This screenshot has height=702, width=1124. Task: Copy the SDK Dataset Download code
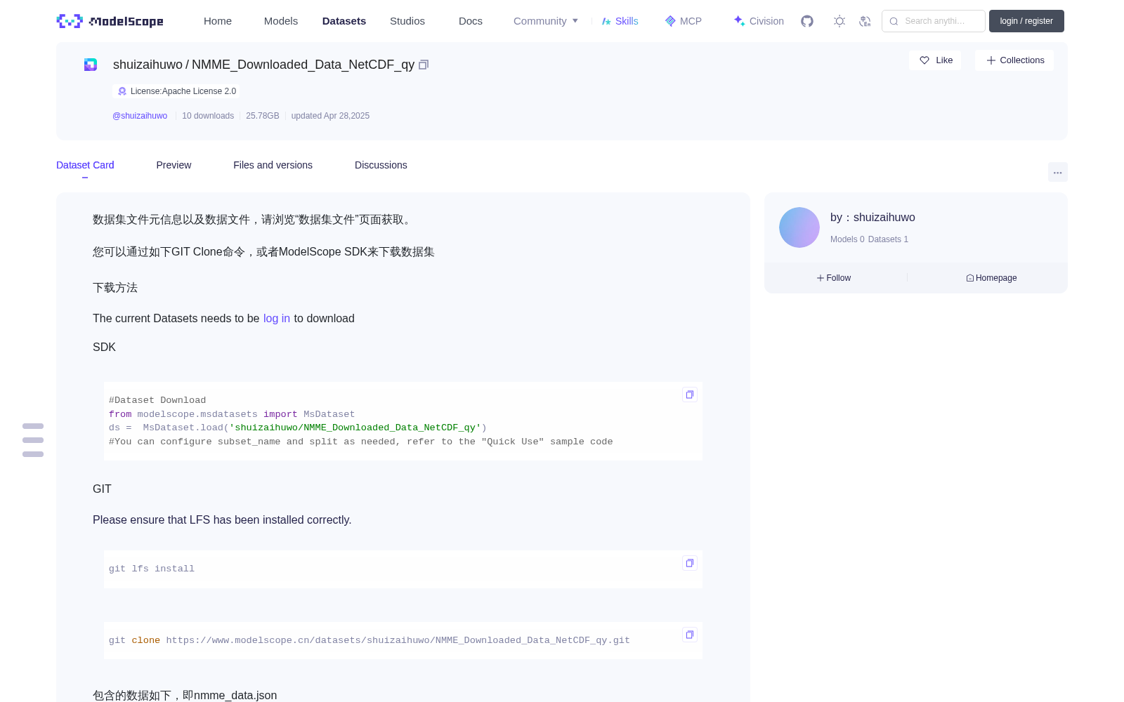pos(690,395)
